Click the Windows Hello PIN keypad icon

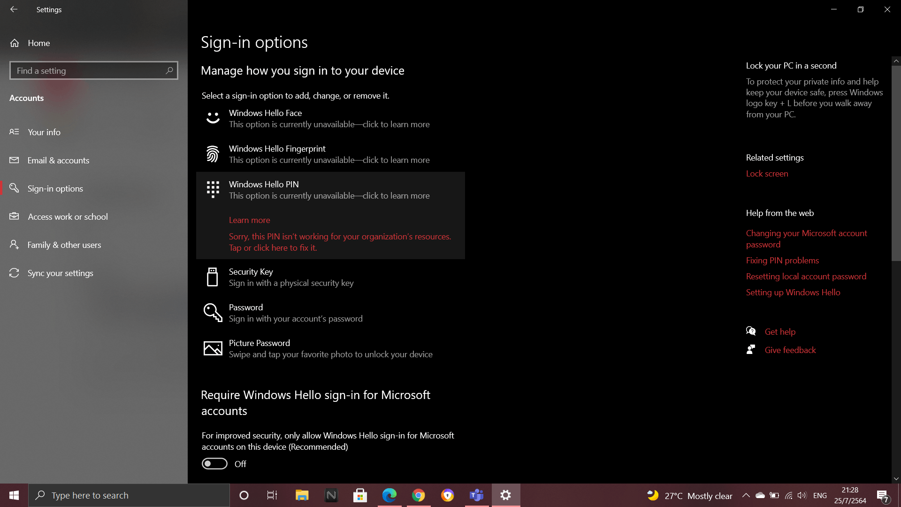pyautogui.click(x=213, y=190)
